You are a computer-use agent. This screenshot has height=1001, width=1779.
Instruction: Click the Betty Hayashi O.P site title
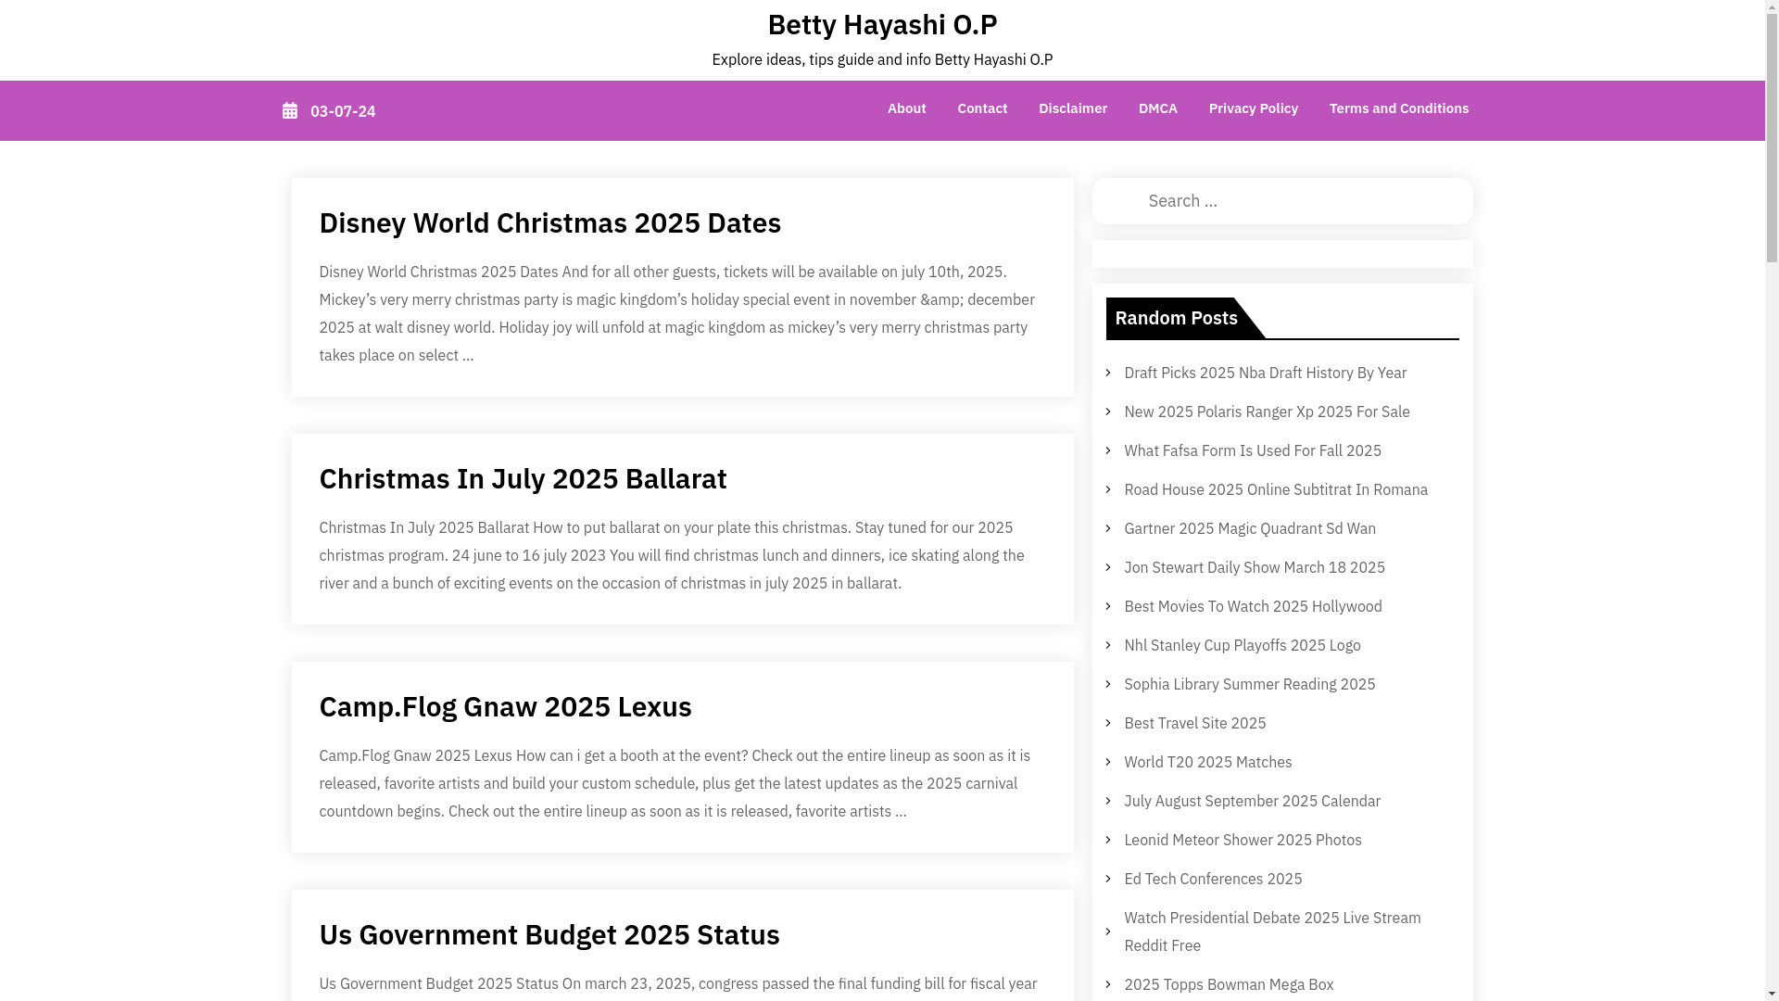click(x=882, y=24)
